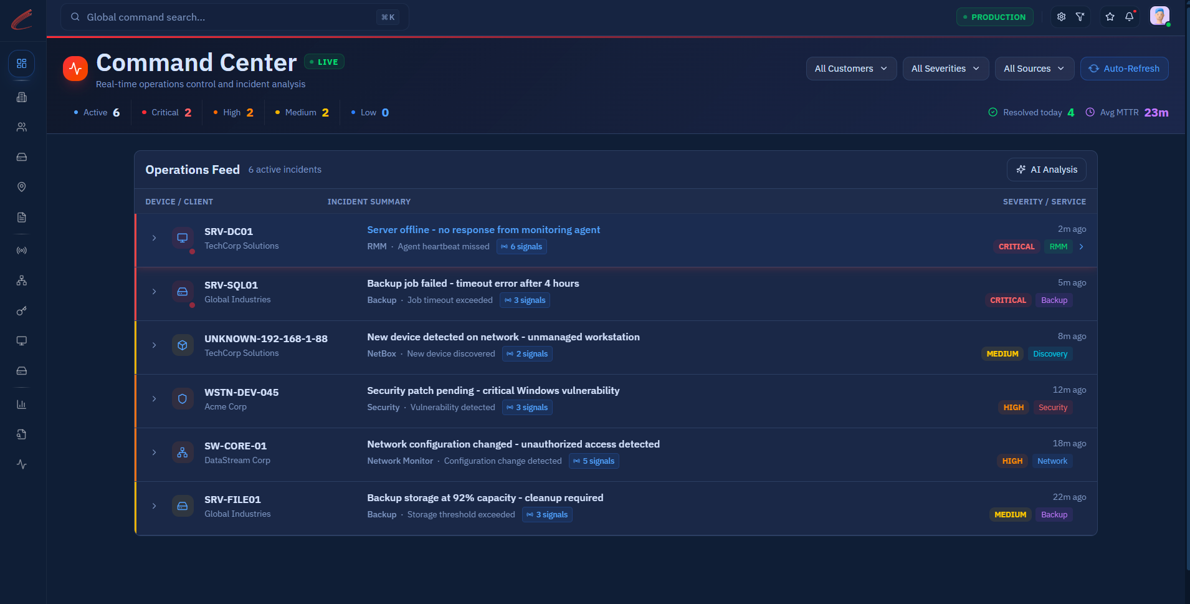Screen dimensions: 1190x604
Task: Filter by the Critical count tab
Action: click(x=166, y=113)
